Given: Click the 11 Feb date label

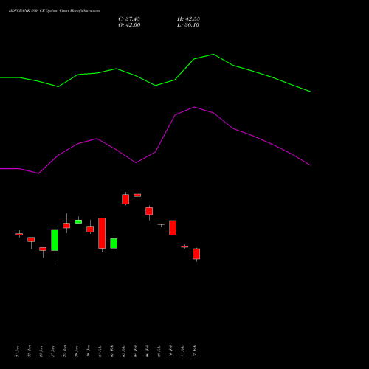Looking at the screenshot, I should tap(182, 351).
